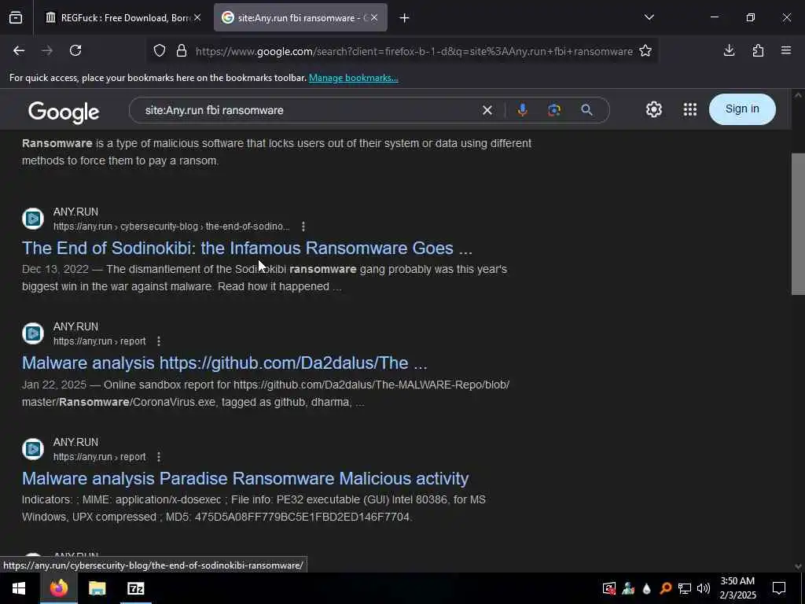Viewport: 805px width, 604px height.
Task: Click ANY.RUN favicon of Paradise result
Action: coord(33,449)
